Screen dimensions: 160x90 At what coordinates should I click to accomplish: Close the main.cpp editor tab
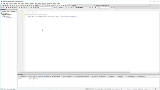click(24, 10)
